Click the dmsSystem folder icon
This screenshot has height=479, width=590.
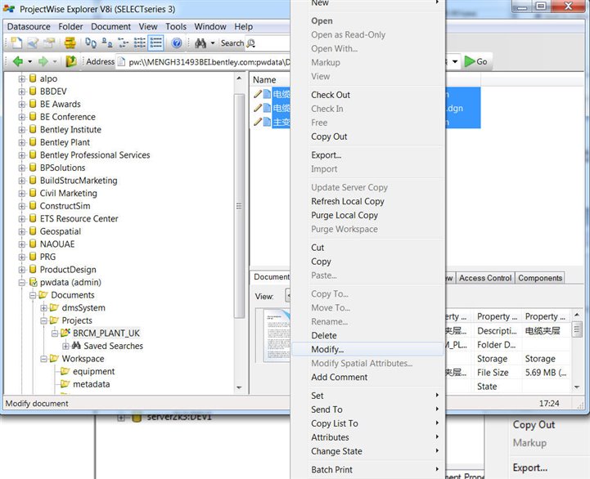click(x=54, y=307)
